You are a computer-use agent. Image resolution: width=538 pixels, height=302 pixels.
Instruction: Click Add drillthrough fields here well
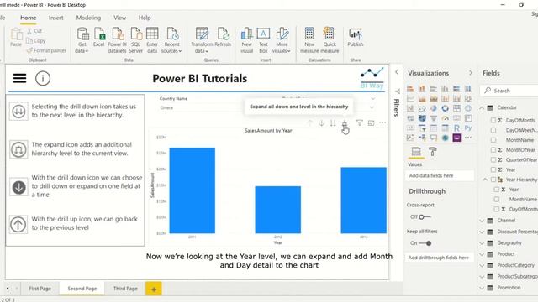pyautogui.click(x=440, y=258)
